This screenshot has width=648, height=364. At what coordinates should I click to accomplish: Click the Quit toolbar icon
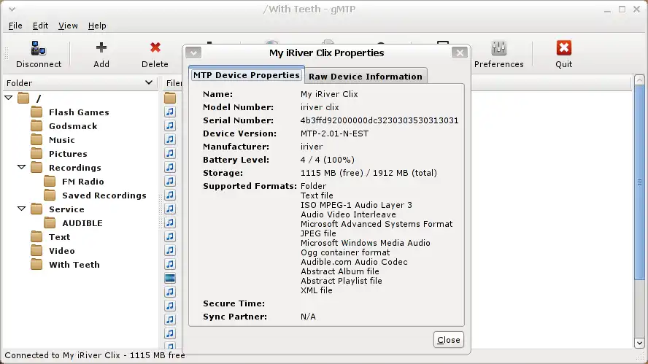click(x=563, y=48)
